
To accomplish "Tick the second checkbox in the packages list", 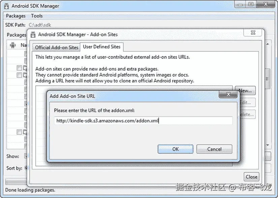I will tap(20, 75).
